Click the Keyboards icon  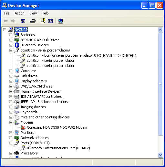click(17, 112)
